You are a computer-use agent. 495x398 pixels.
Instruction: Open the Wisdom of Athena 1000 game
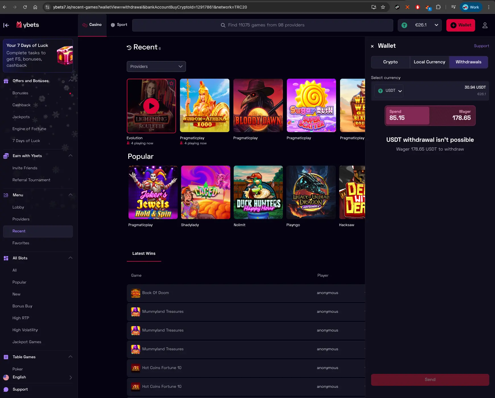click(x=205, y=105)
